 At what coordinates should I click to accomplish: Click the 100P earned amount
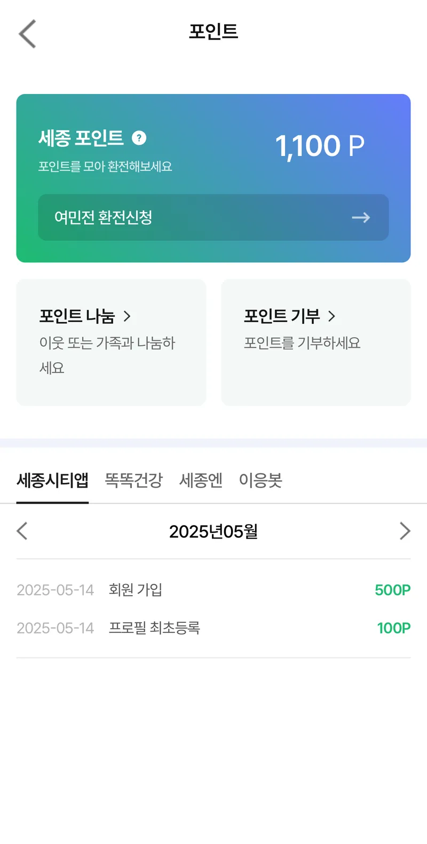tap(393, 628)
